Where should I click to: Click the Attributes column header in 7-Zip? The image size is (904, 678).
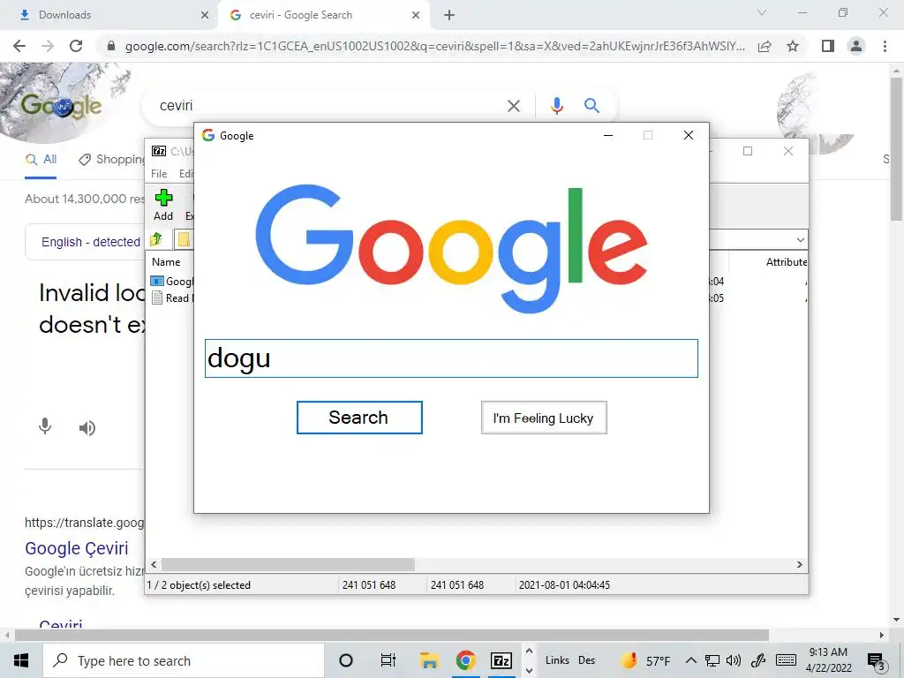(787, 261)
